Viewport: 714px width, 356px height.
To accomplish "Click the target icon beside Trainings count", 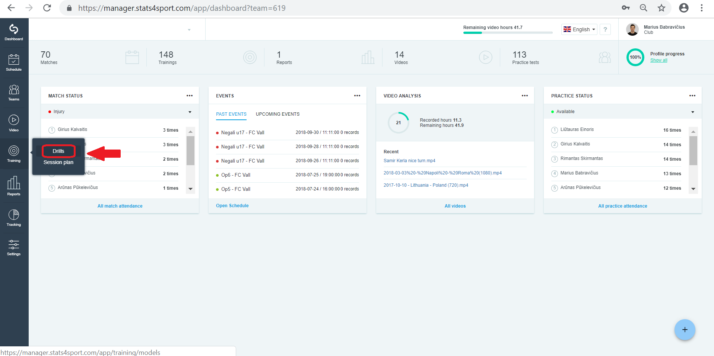I will click(x=250, y=57).
